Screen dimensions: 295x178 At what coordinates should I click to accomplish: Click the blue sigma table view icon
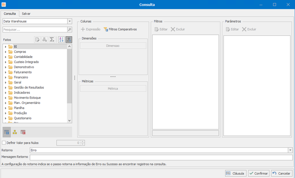click(x=7, y=132)
